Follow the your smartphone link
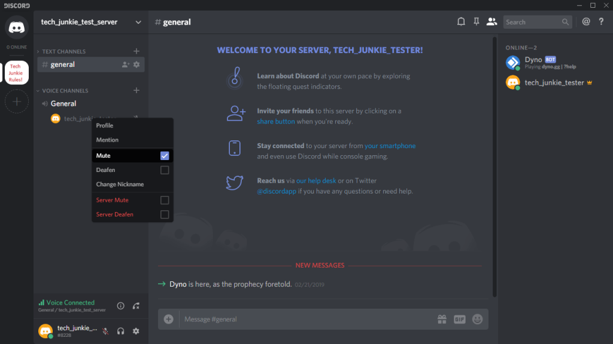Screen dimensions: 613x344 (x=390, y=146)
